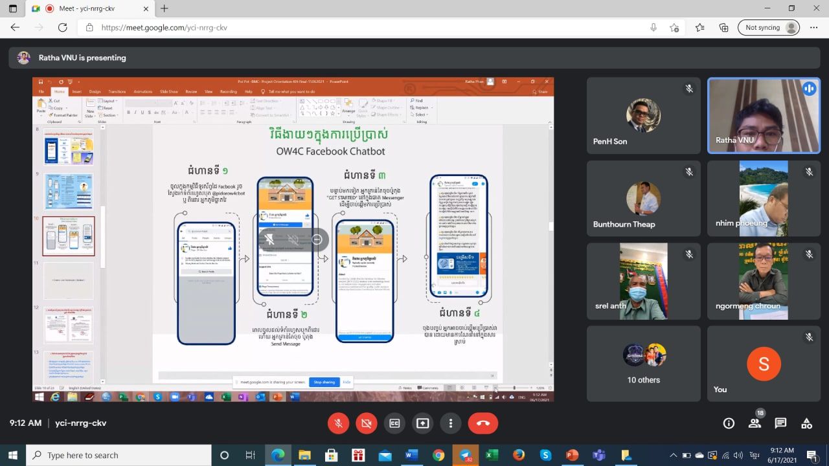Open the chat with everyone panel
This screenshot has height=466, width=829.
[x=780, y=423]
